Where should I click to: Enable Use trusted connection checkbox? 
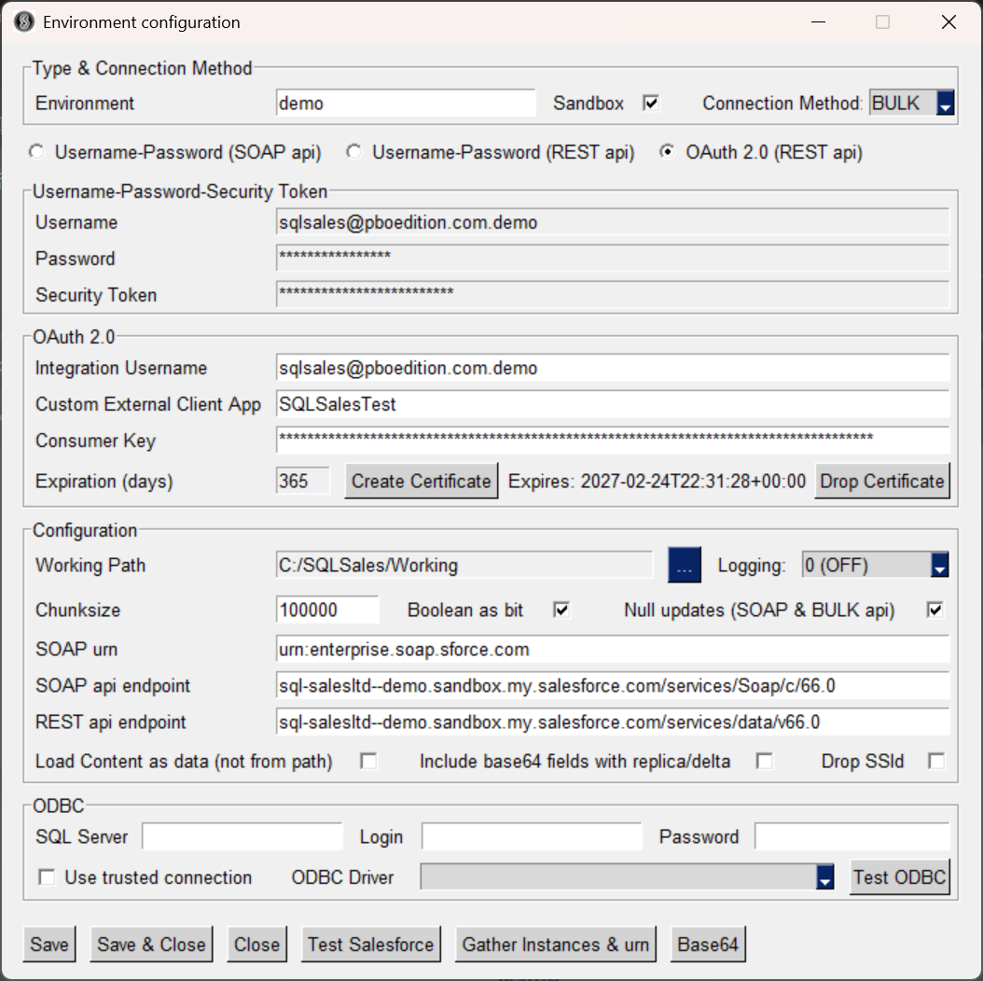coord(46,877)
